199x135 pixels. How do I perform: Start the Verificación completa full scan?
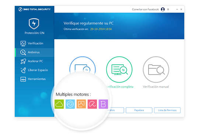click(x=119, y=70)
